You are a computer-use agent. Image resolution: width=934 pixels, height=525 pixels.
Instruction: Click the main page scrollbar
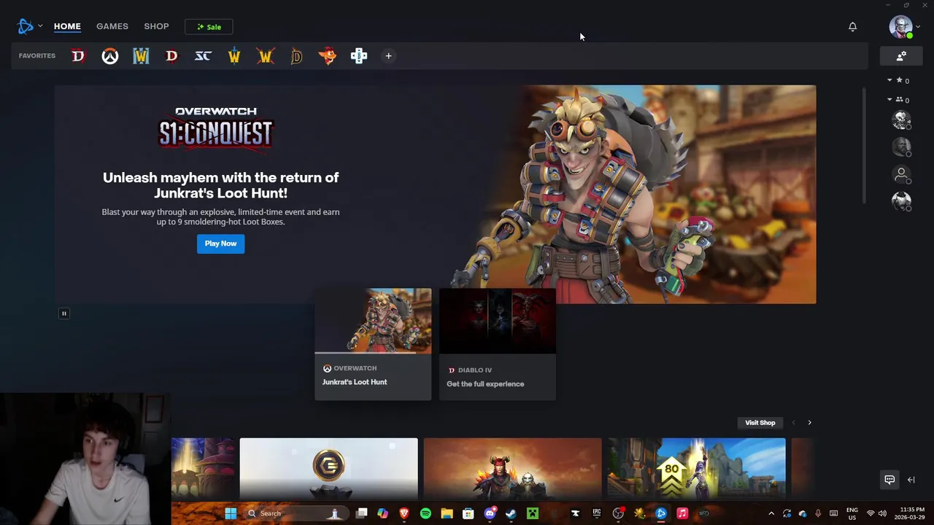[865, 146]
